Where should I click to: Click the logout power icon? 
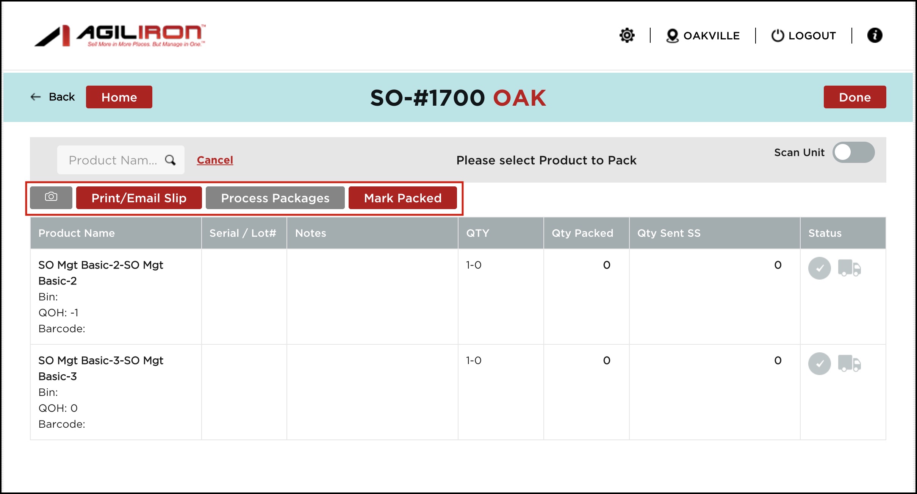point(778,36)
